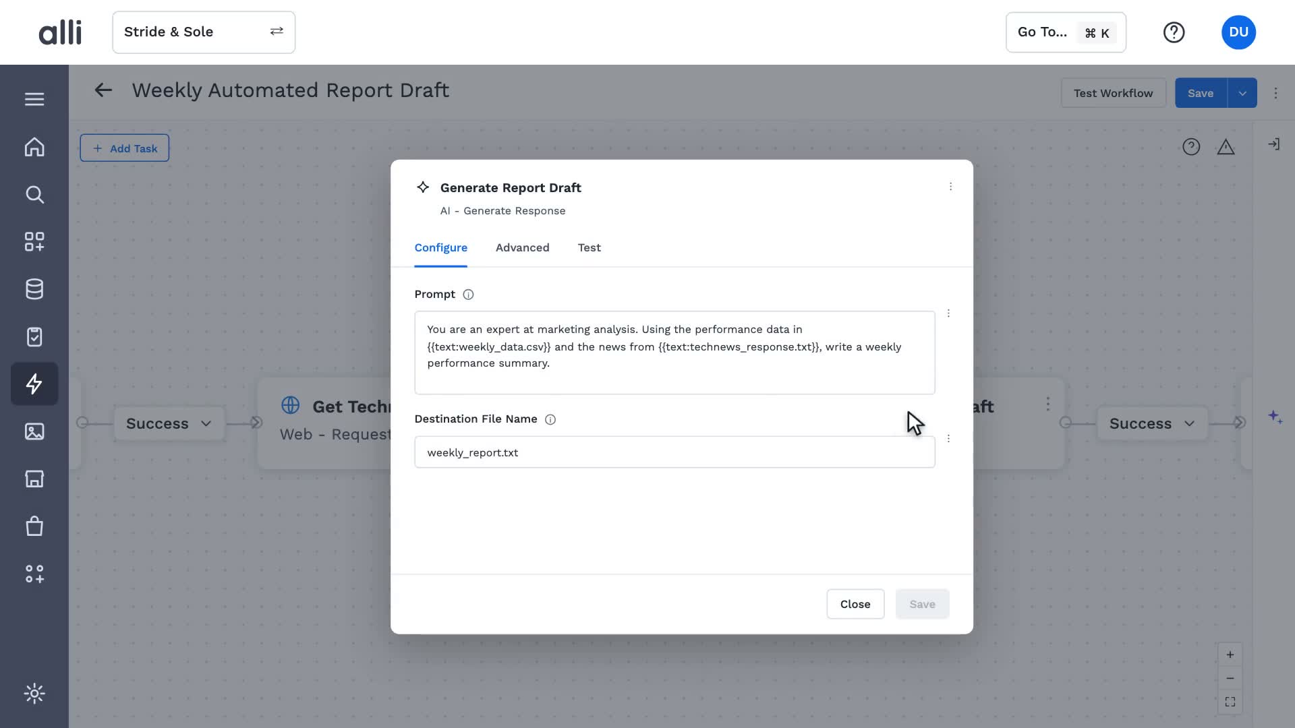Fit canvas to screen icon

(1230, 702)
